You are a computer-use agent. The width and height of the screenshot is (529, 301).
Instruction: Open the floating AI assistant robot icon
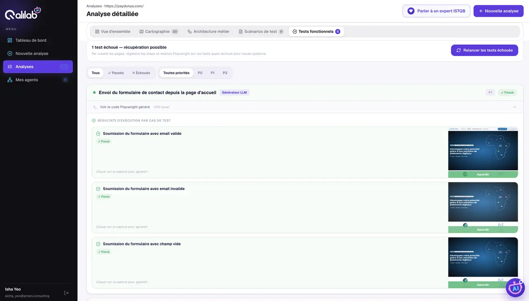(x=515, y=288)
